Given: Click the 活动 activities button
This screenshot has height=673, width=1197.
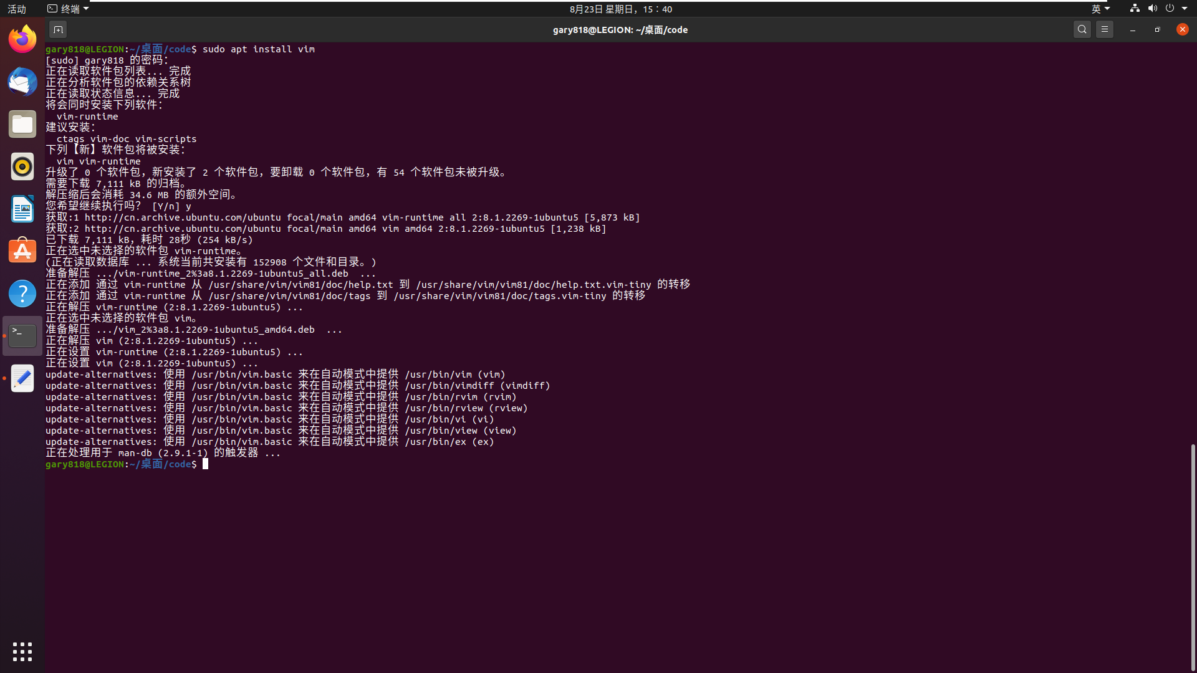Looking at the screenshot, I should 17,9.
